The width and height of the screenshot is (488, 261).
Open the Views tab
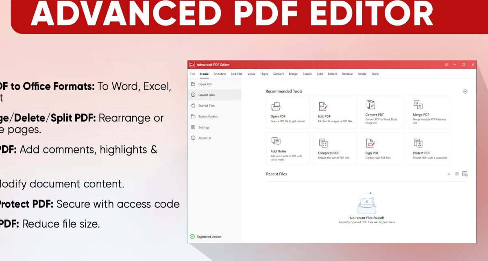tap(251, 74)
